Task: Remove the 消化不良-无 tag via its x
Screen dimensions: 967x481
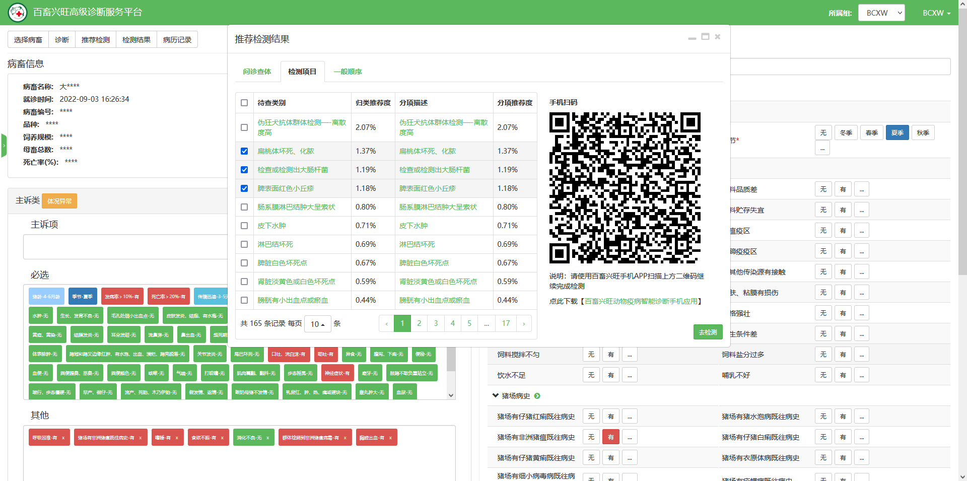Action: point(267,438)
